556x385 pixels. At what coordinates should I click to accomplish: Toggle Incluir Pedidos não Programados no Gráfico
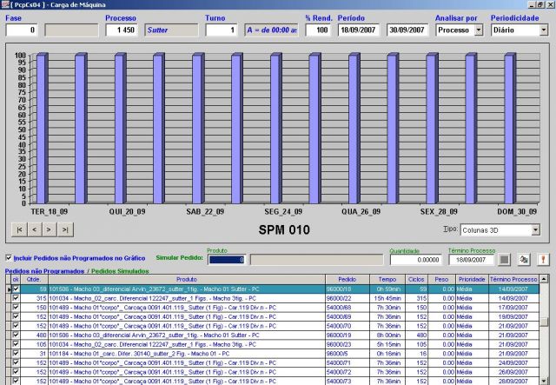click(x=9, y=257)
